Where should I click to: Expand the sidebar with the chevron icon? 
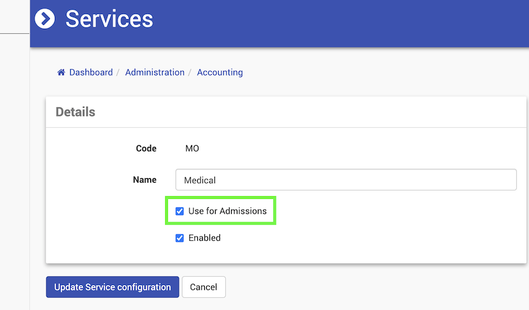[x=45, y=19]
